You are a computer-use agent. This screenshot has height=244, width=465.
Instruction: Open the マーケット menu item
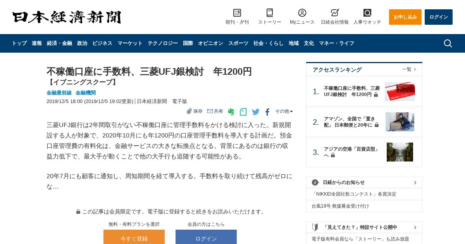tap(130, 43)
